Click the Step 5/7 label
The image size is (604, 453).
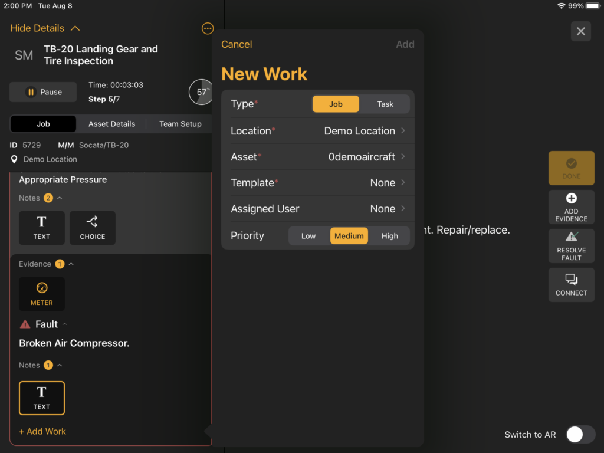coord(104,99)
